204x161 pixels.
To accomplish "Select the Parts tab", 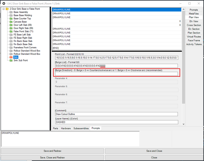I will point(56,128).
